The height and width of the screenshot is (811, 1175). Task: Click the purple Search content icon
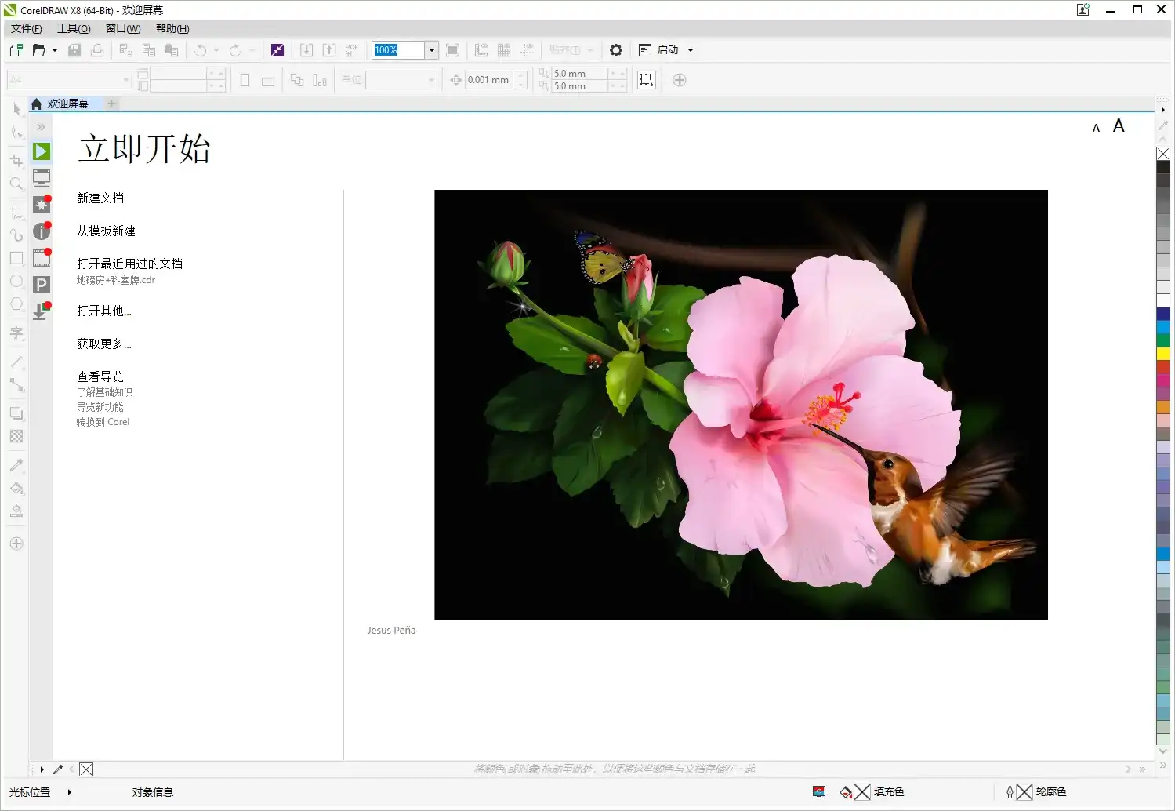(x=277, y=50)
